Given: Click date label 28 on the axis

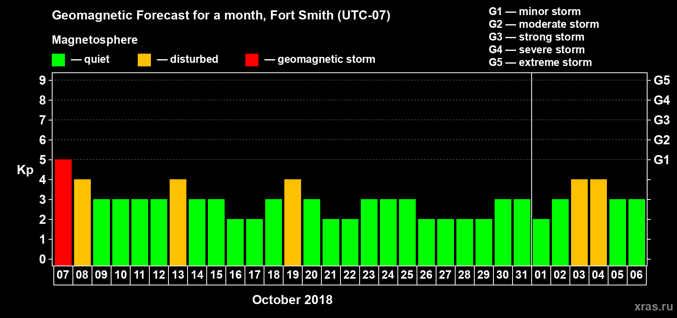Looking at the screenshot, I should pos(464,275).
